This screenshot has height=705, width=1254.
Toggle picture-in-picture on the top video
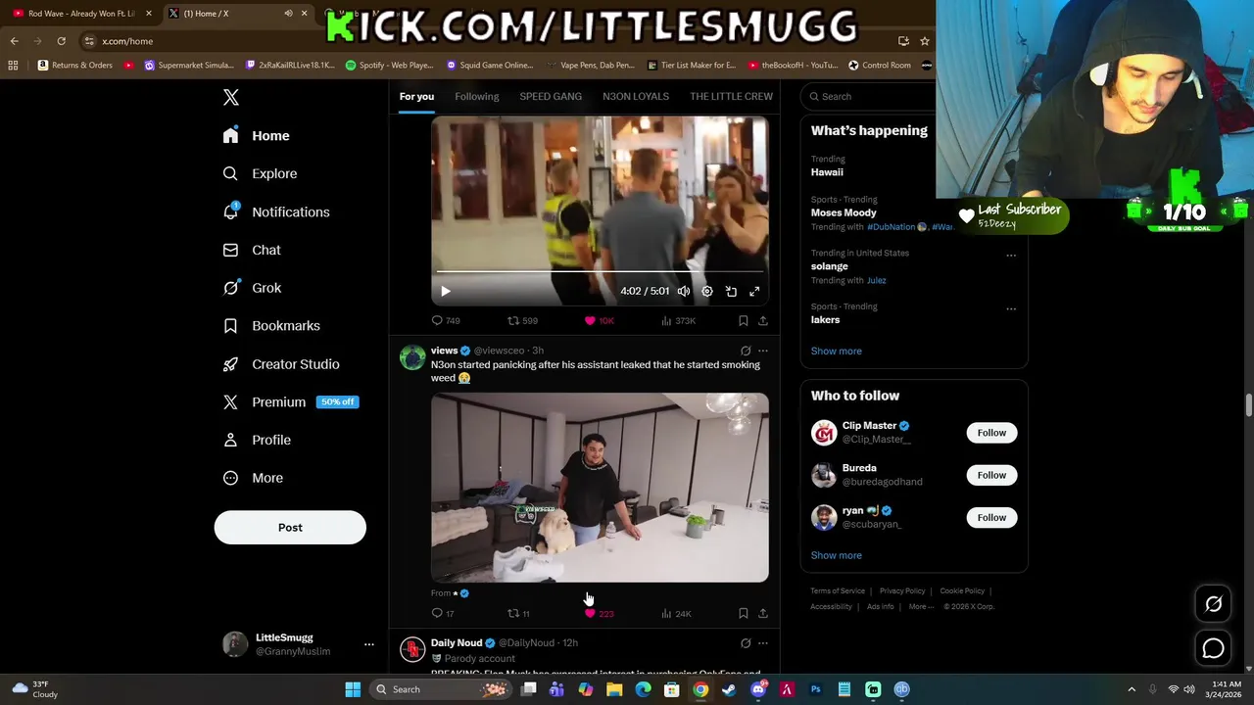point(731,291)
